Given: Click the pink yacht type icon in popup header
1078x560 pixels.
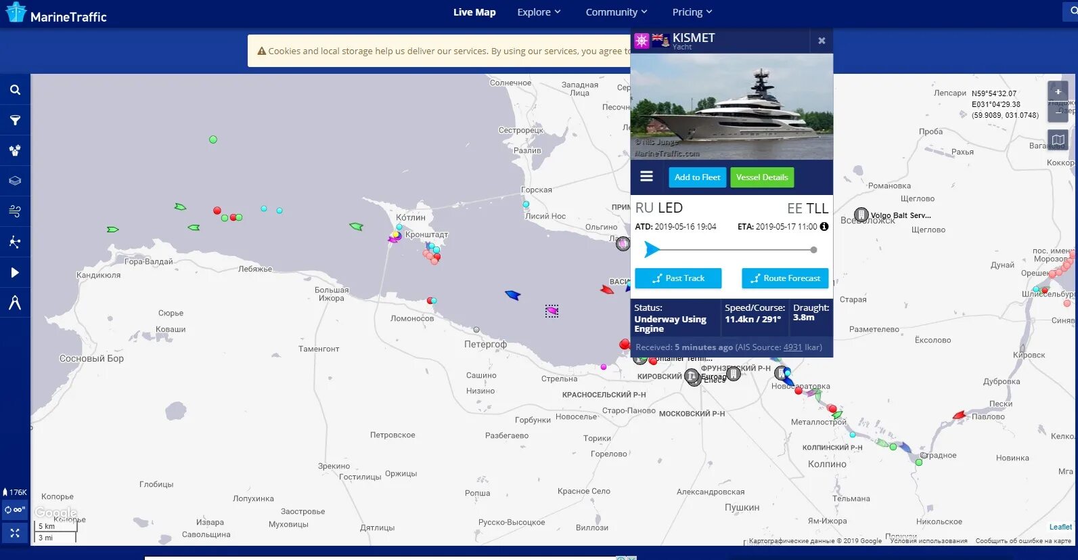Looking at the screenshot, I should tap(642, 41).
